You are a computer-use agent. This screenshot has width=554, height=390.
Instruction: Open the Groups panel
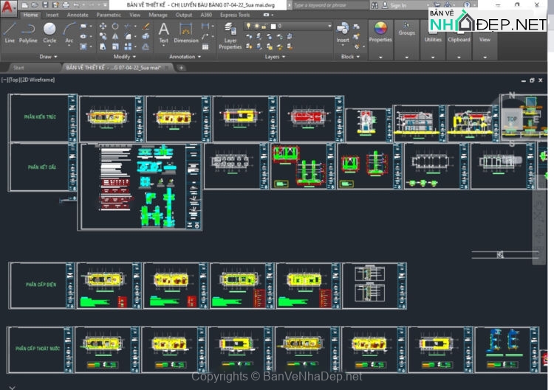pos(406,32)
